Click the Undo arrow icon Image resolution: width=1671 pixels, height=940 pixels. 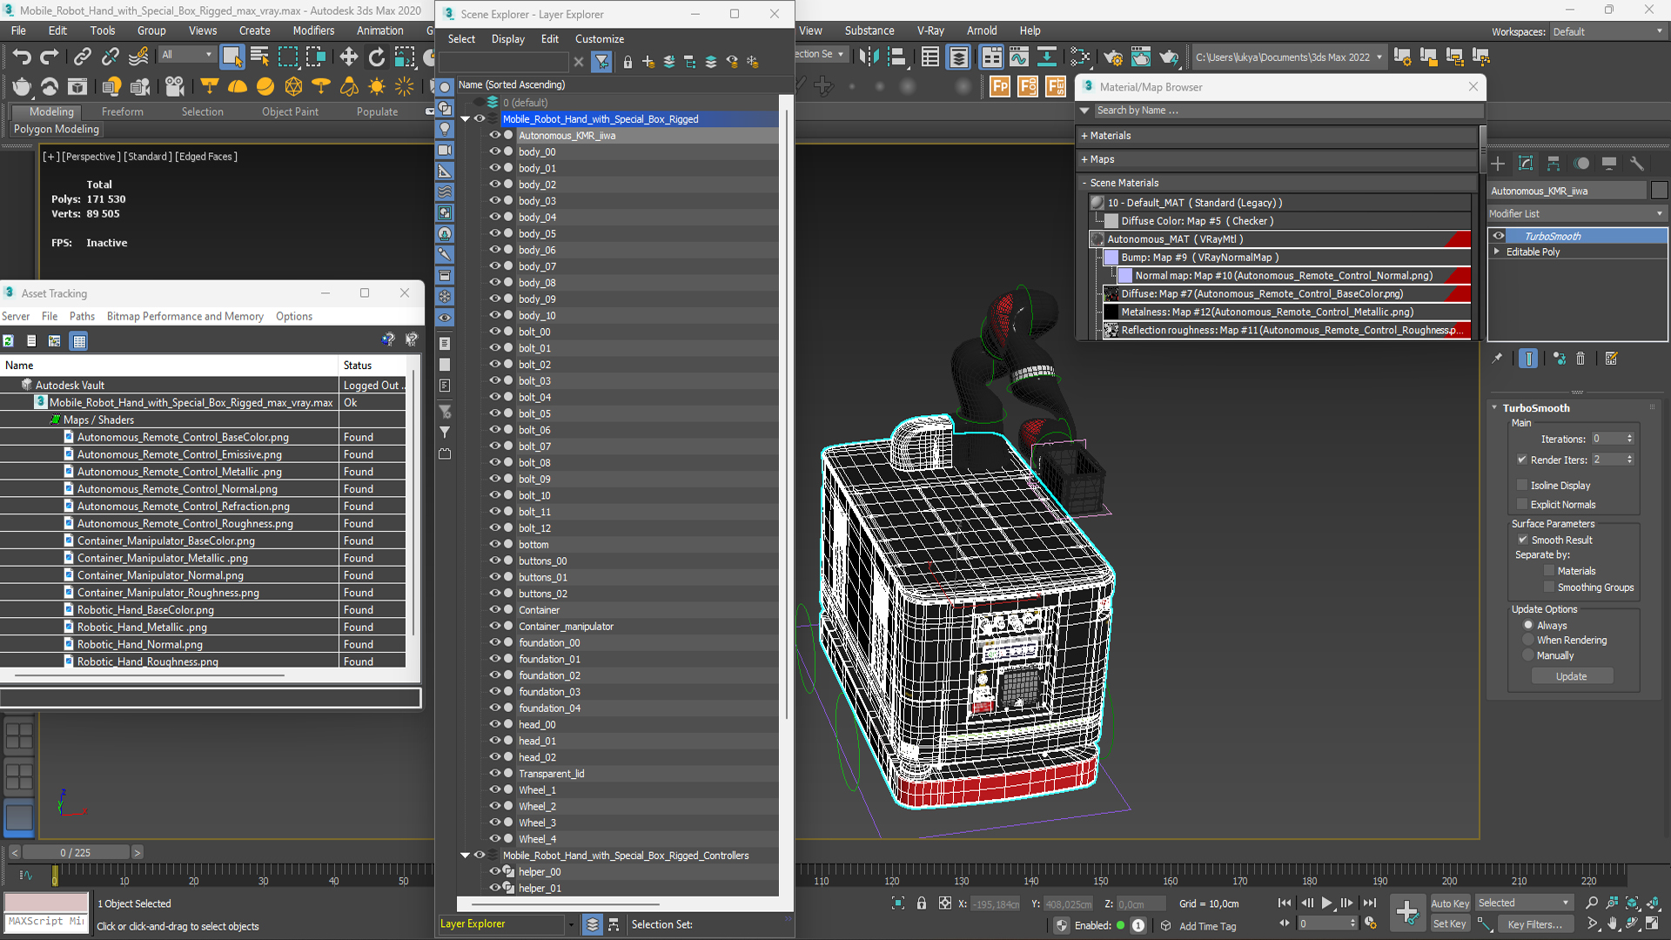click(22, 57)
